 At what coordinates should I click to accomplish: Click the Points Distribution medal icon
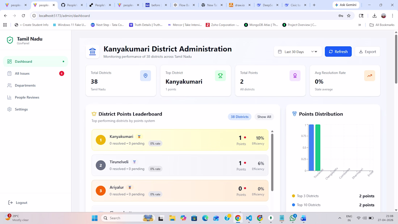point(295,114)
